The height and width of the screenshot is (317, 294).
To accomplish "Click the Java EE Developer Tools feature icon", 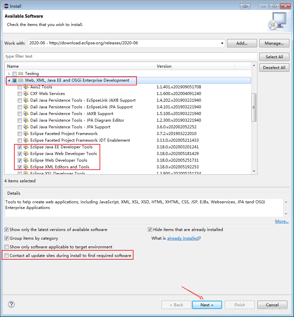I will coord(26,147).
